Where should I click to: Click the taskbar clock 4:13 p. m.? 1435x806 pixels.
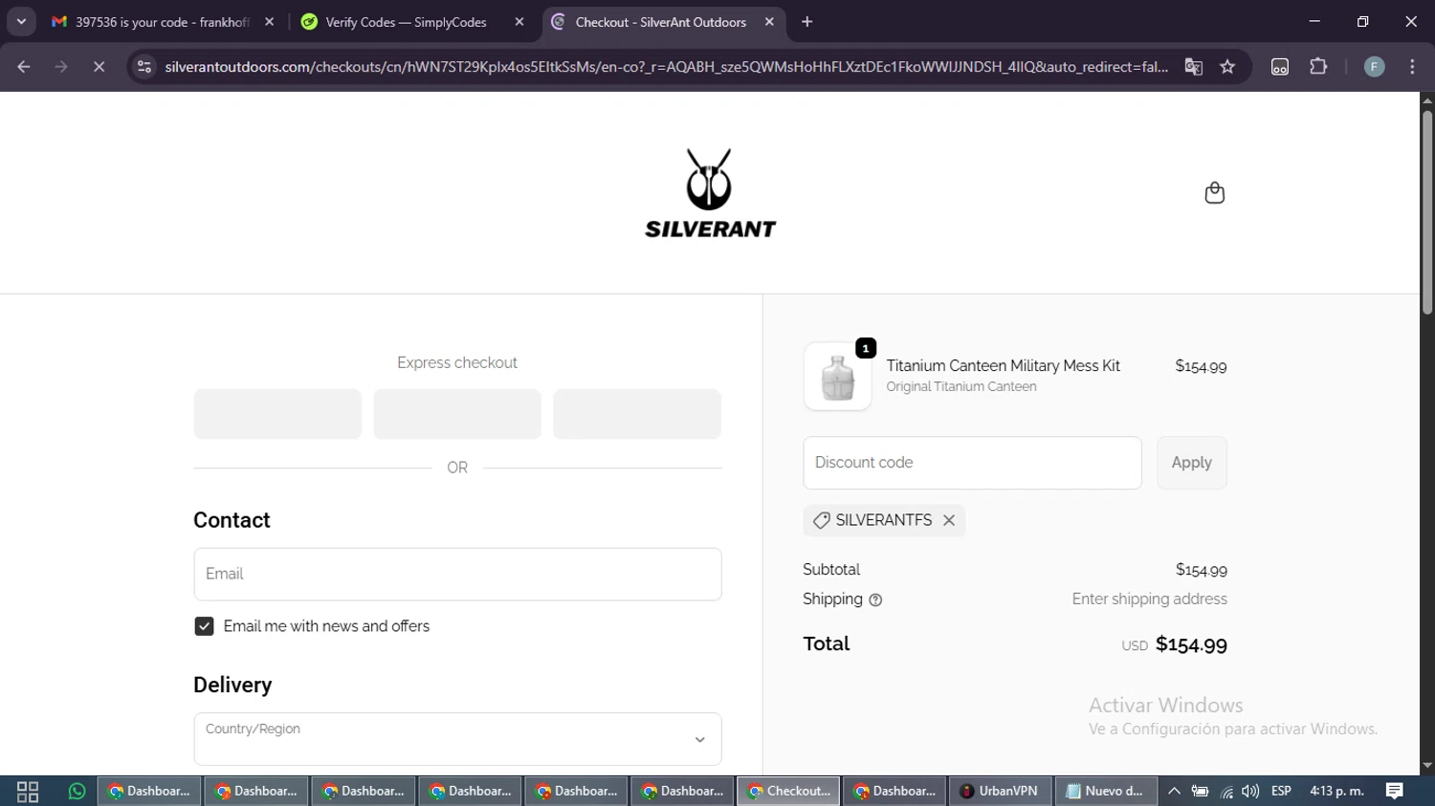[x=1336, y=791]
